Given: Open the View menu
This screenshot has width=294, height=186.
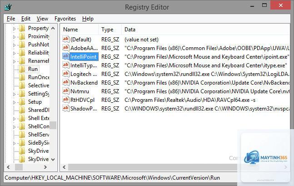Looking at the screenshot, I should point(42,19).
